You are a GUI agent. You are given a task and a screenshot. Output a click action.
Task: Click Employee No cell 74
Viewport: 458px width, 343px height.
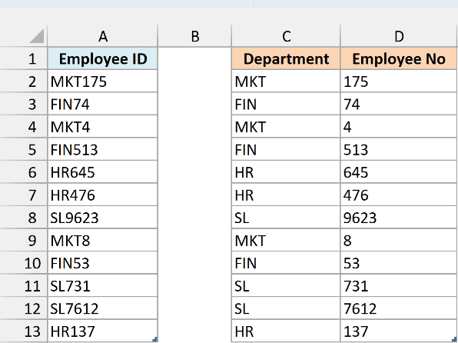pyautogui.click(x=399, y=104)
